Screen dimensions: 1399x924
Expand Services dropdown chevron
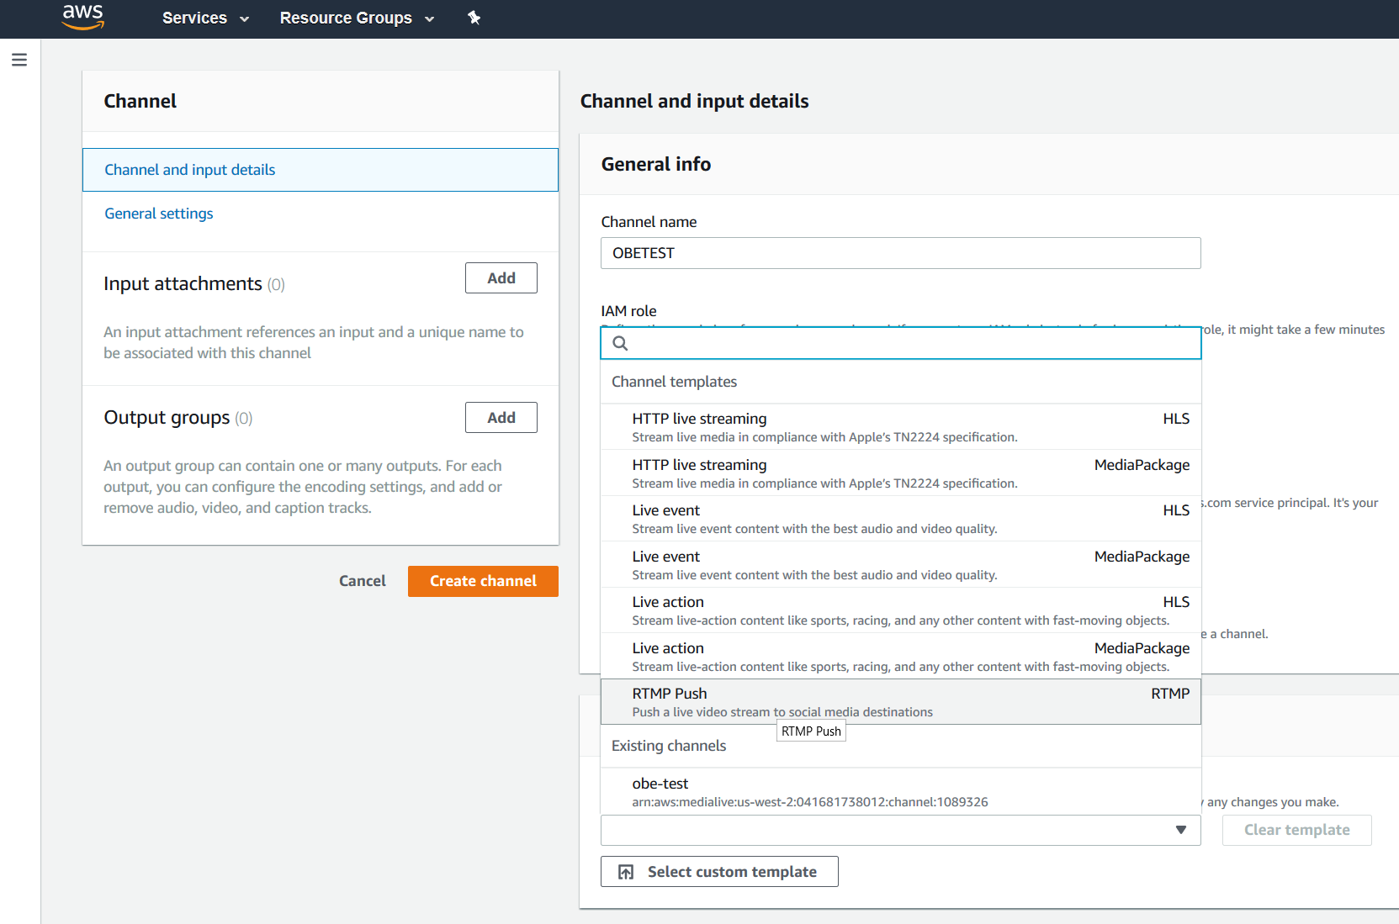(x=245, y=18)
